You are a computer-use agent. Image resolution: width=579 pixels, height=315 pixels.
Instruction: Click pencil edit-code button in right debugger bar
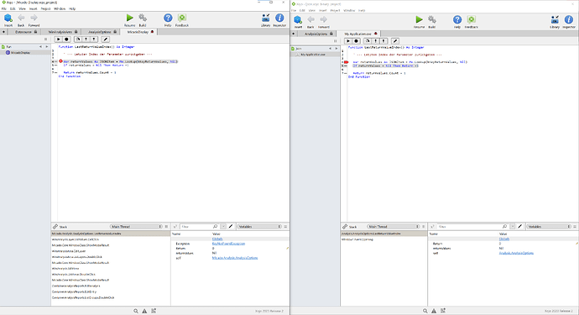(395, 41)
